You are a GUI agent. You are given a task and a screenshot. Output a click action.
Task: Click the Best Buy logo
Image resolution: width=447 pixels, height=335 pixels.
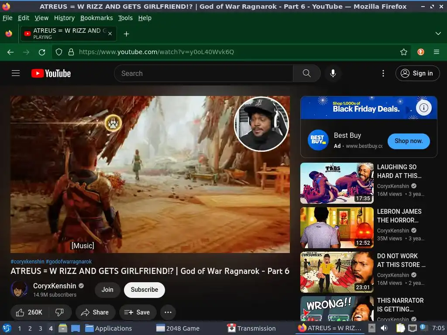tap(318, 140)
